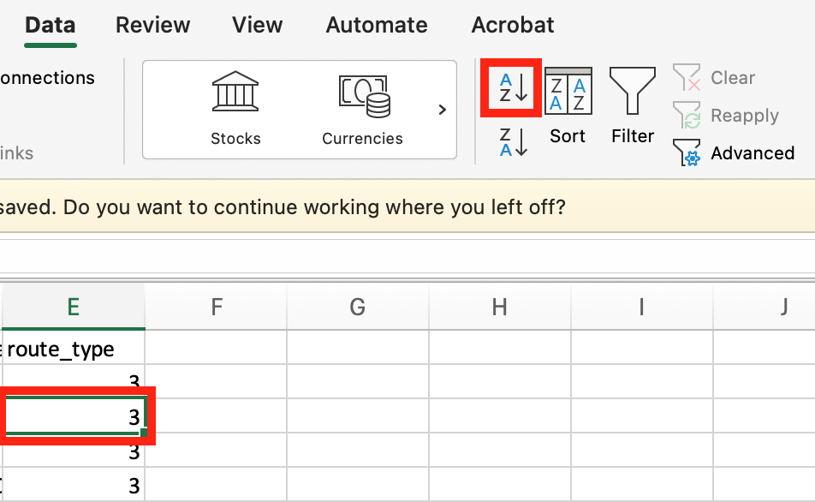Expand the data types gallery chevron
Screen dimensions: 815x502
[442, 110]
